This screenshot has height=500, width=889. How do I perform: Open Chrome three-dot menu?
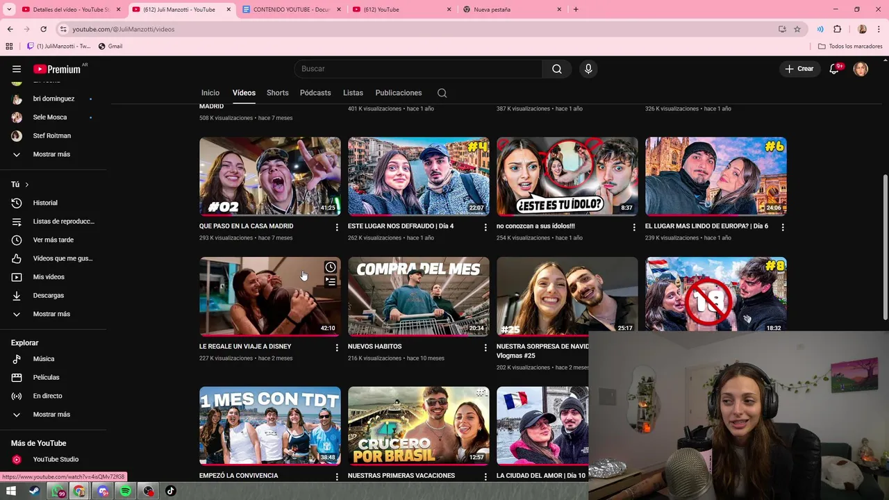click(879, 29)
